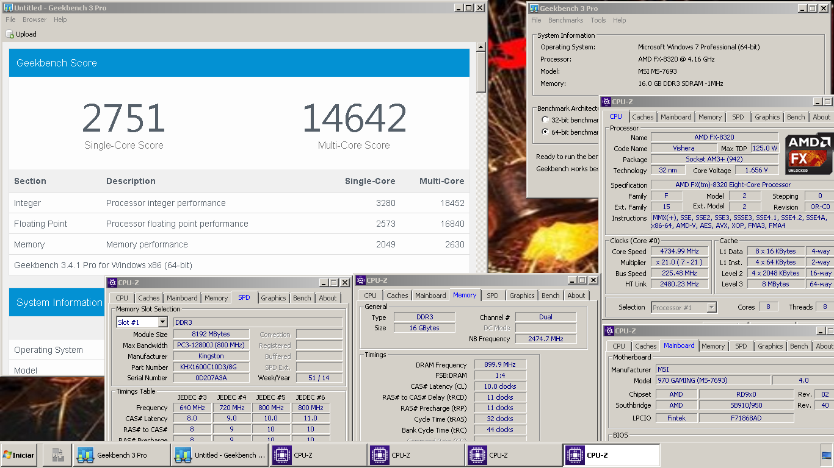
Task: Open Graphics tab in CPU-Z Mainboard window
Action: coord(771,346)
